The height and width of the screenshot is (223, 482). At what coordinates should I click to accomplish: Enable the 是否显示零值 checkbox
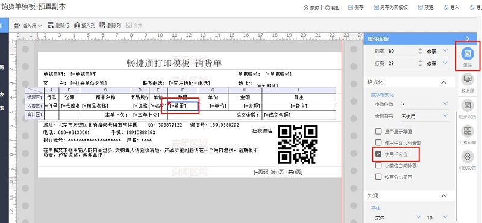click(x=378, y=132)
